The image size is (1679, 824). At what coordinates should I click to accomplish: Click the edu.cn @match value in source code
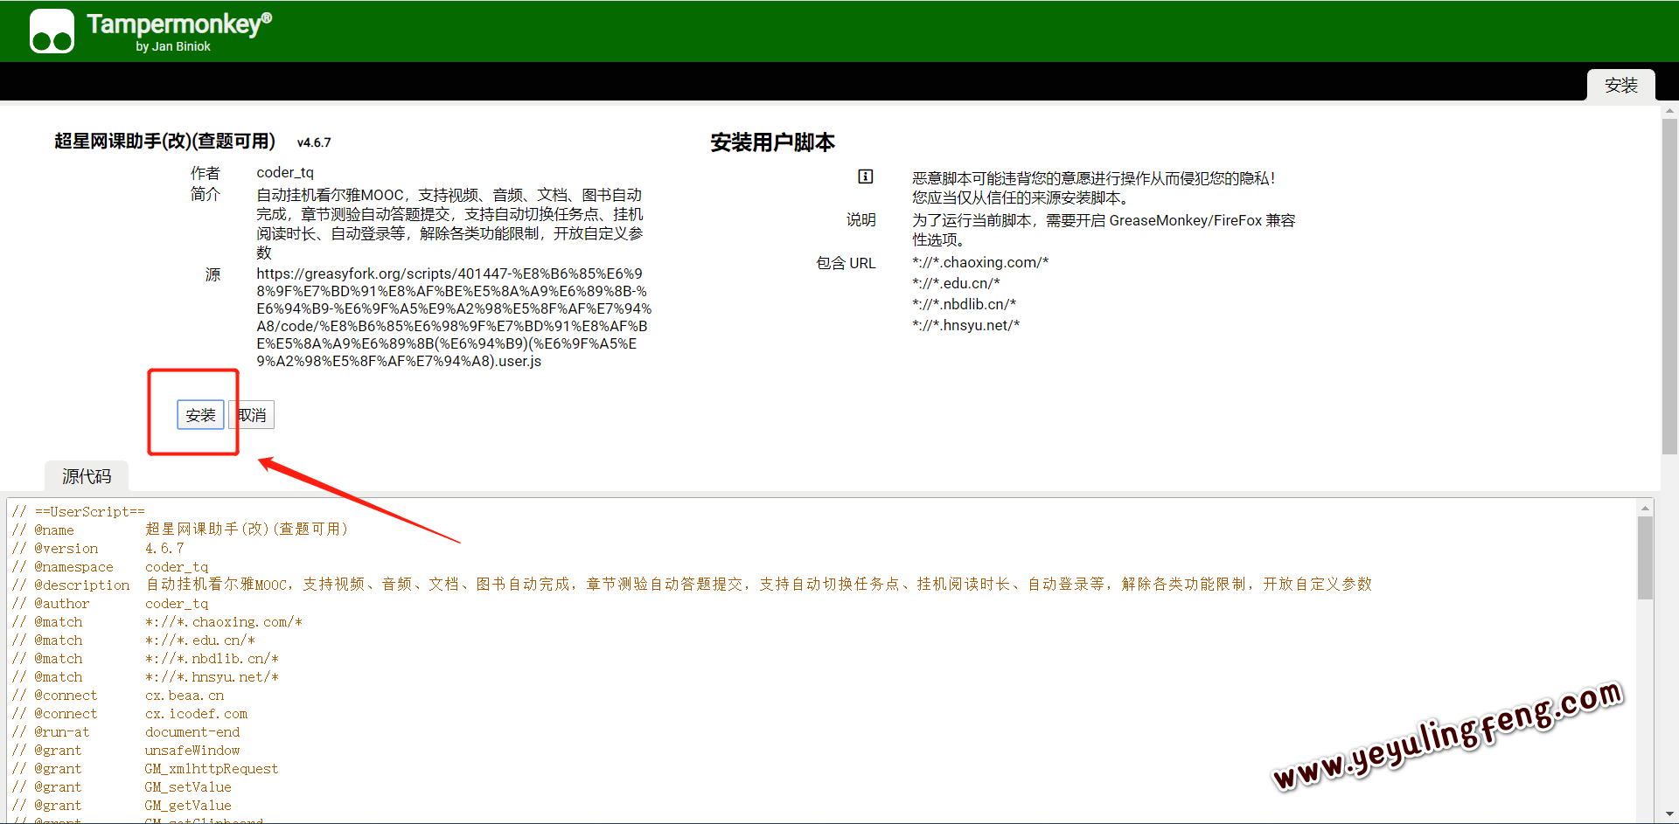click(x=200, y=641)
